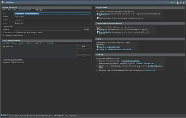Click the General Information section header
This screenshot has height=118, width=186.
coord(47,7)
